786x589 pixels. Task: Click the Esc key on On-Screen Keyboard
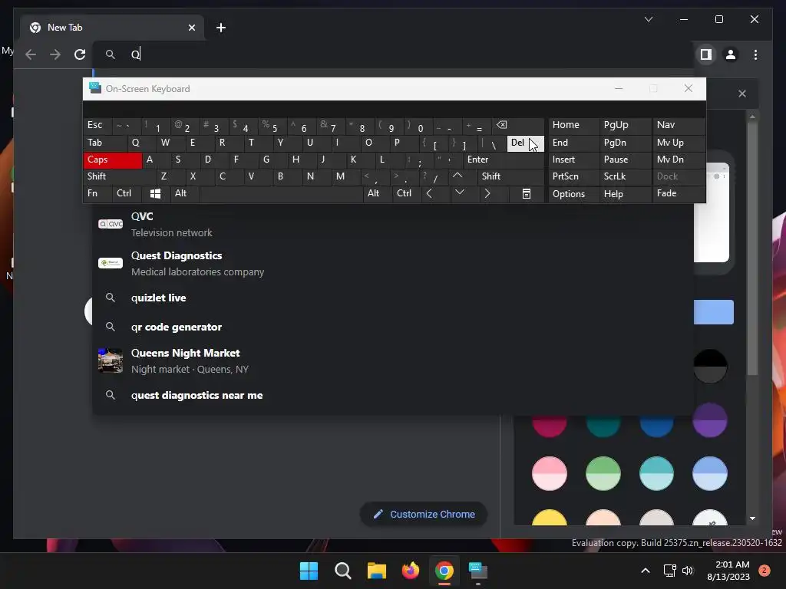[97, 125]
